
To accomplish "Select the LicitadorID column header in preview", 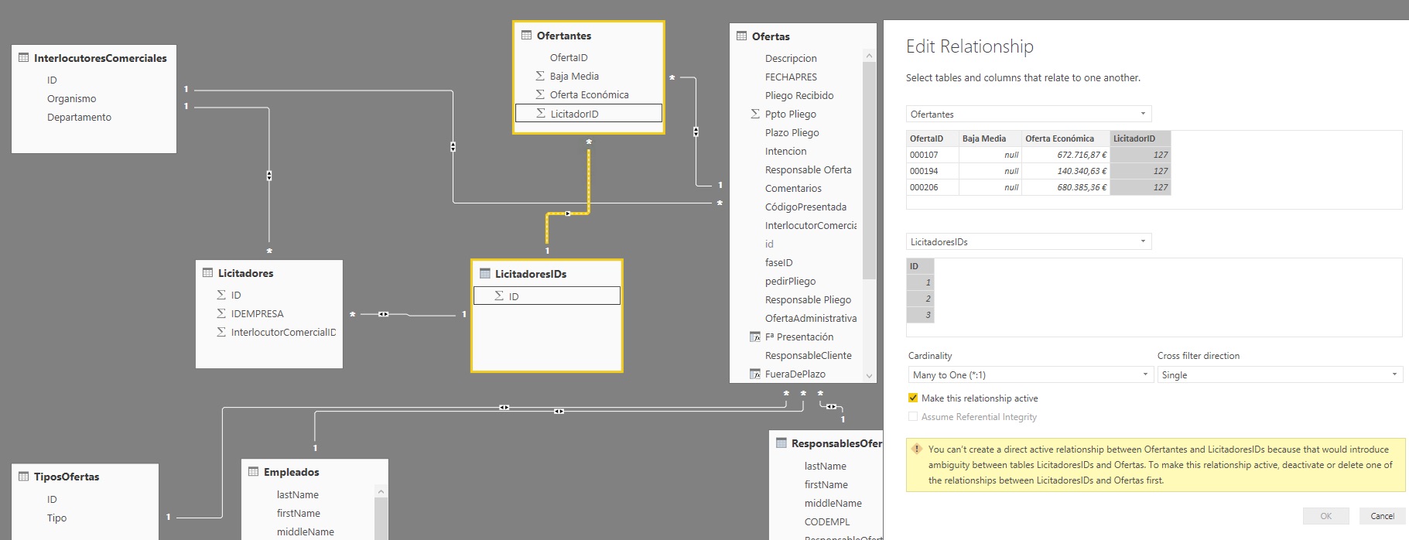I will (x=1140, y=138).
